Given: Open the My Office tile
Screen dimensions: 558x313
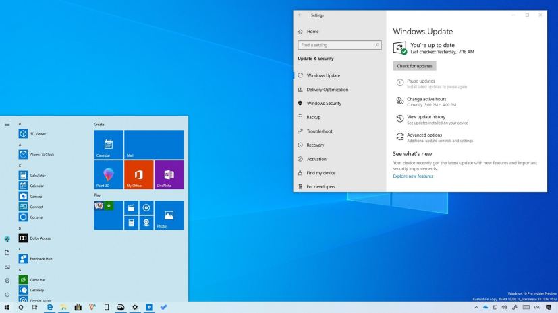Looking at the screenshot, I should pyautogui.click(x=139, y=174).
